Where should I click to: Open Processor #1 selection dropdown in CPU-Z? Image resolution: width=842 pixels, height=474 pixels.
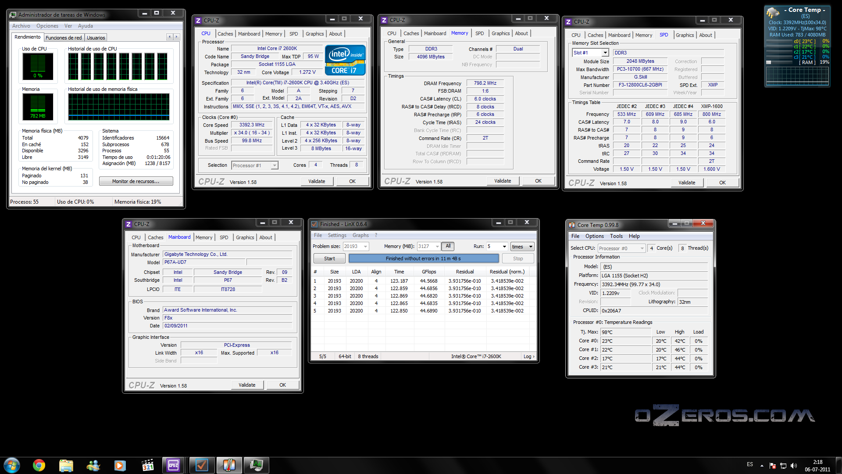click(x=275, y=165)
